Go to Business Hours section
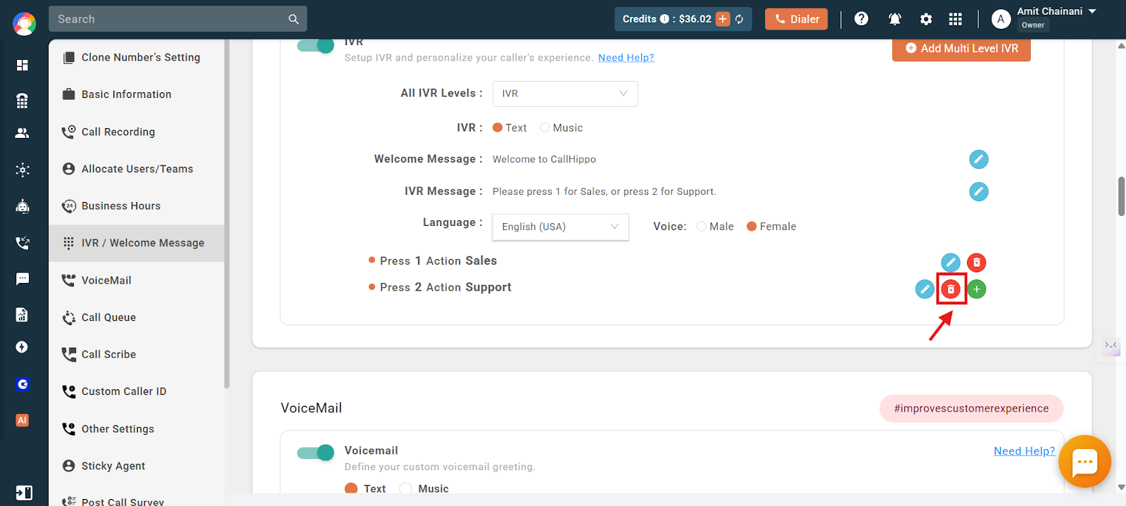This screenshot has height=506, width=1126. [x=137, y=206]
